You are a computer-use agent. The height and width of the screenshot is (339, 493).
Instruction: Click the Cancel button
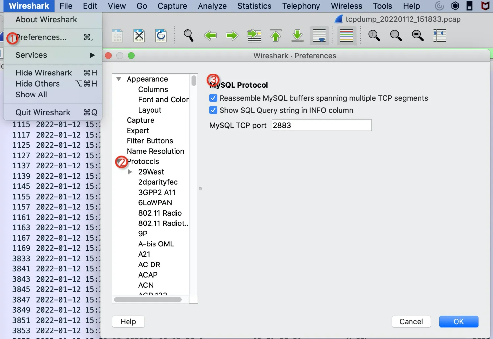(411, 322)
